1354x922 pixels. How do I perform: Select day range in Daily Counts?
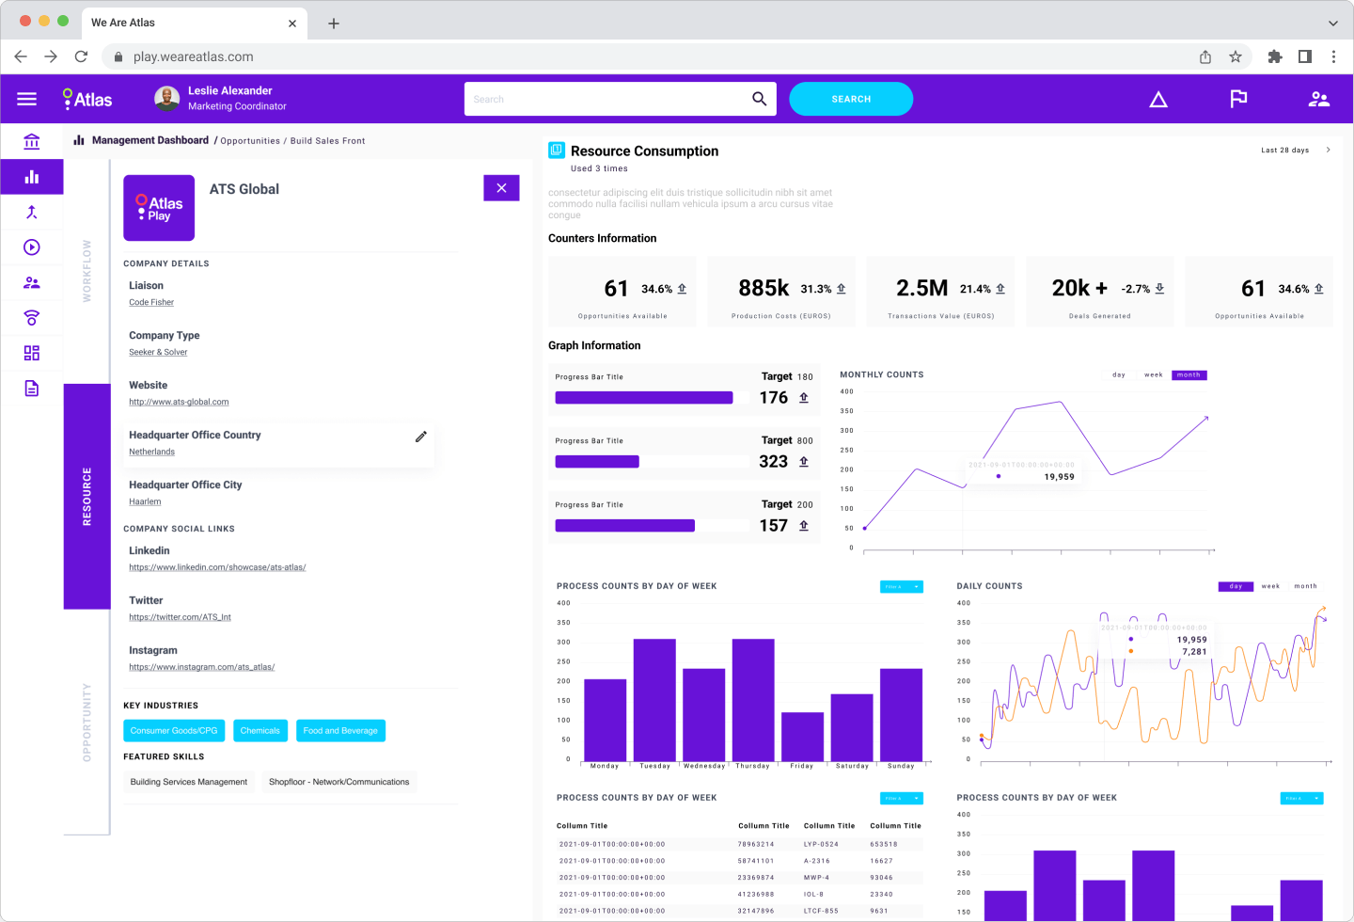tap(1236, 586)
